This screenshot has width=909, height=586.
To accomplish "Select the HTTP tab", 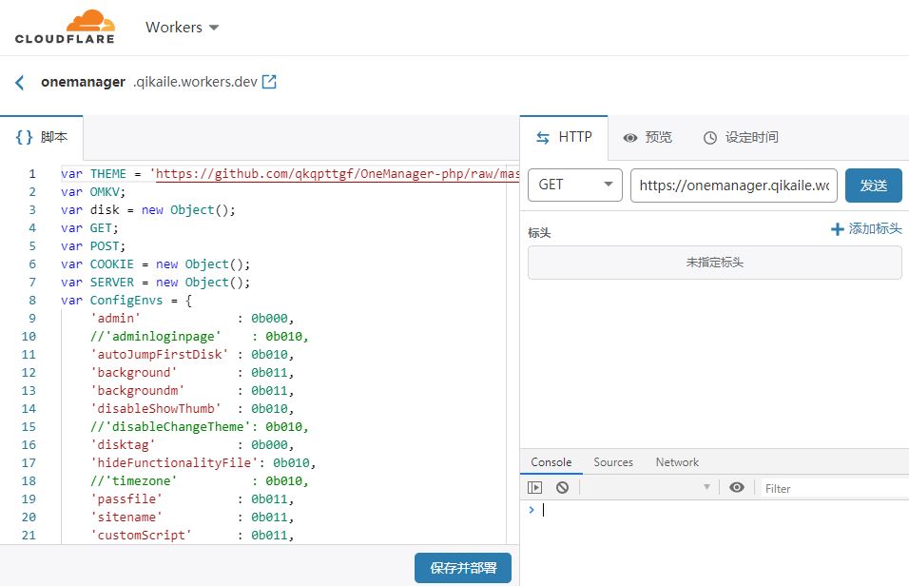I will (x=564, y=137).
